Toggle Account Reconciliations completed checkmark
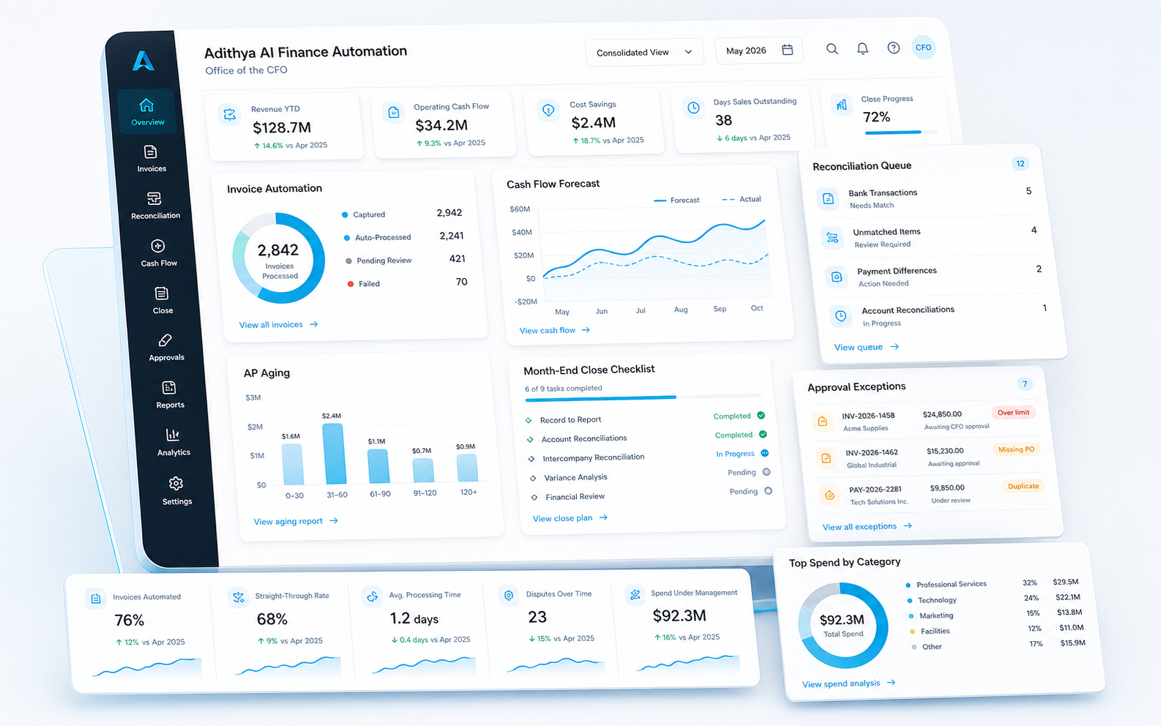 (x=763, y=434)
